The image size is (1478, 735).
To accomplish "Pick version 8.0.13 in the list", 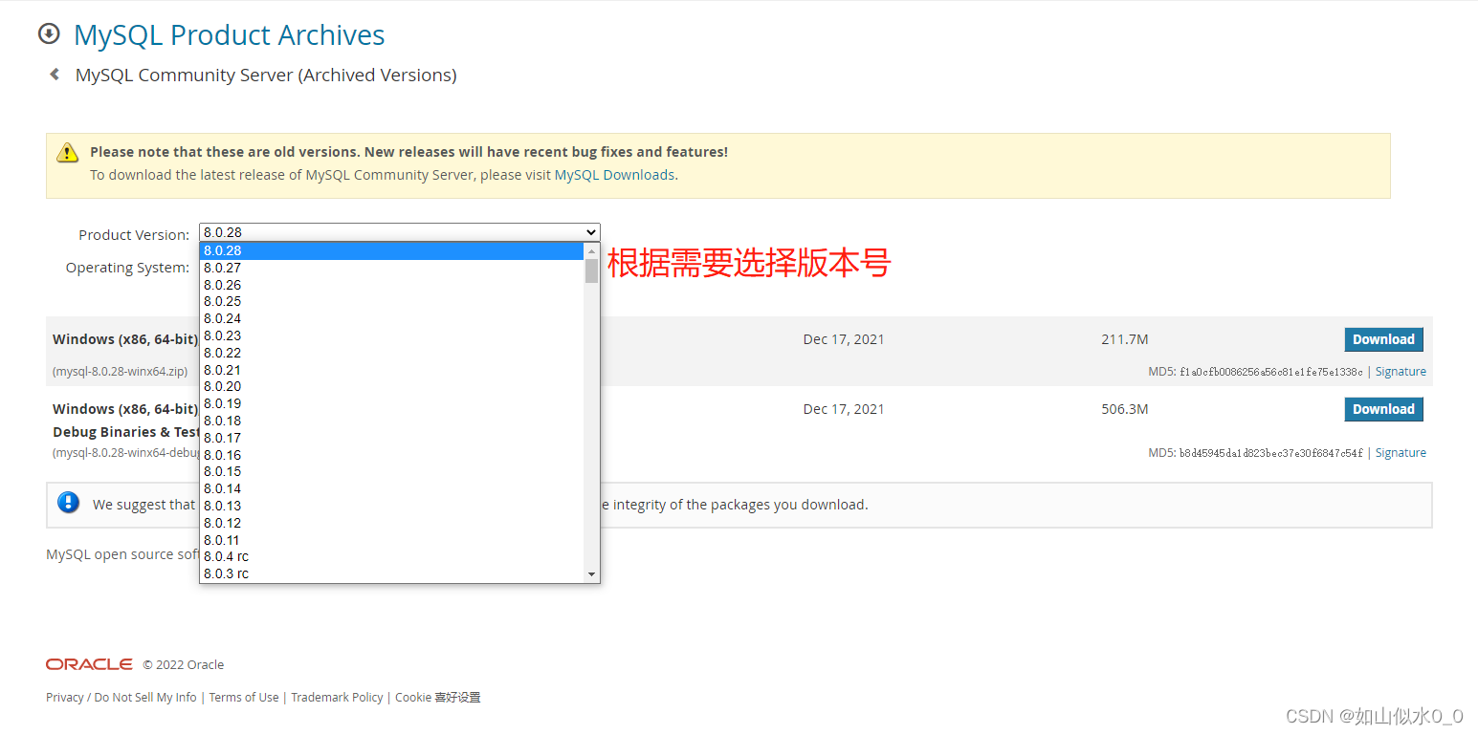I will pos(391,506).
